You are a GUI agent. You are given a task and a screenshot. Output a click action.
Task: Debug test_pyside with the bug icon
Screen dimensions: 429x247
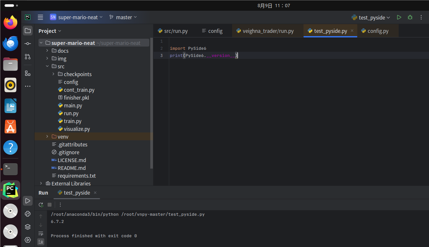[410, 17]
